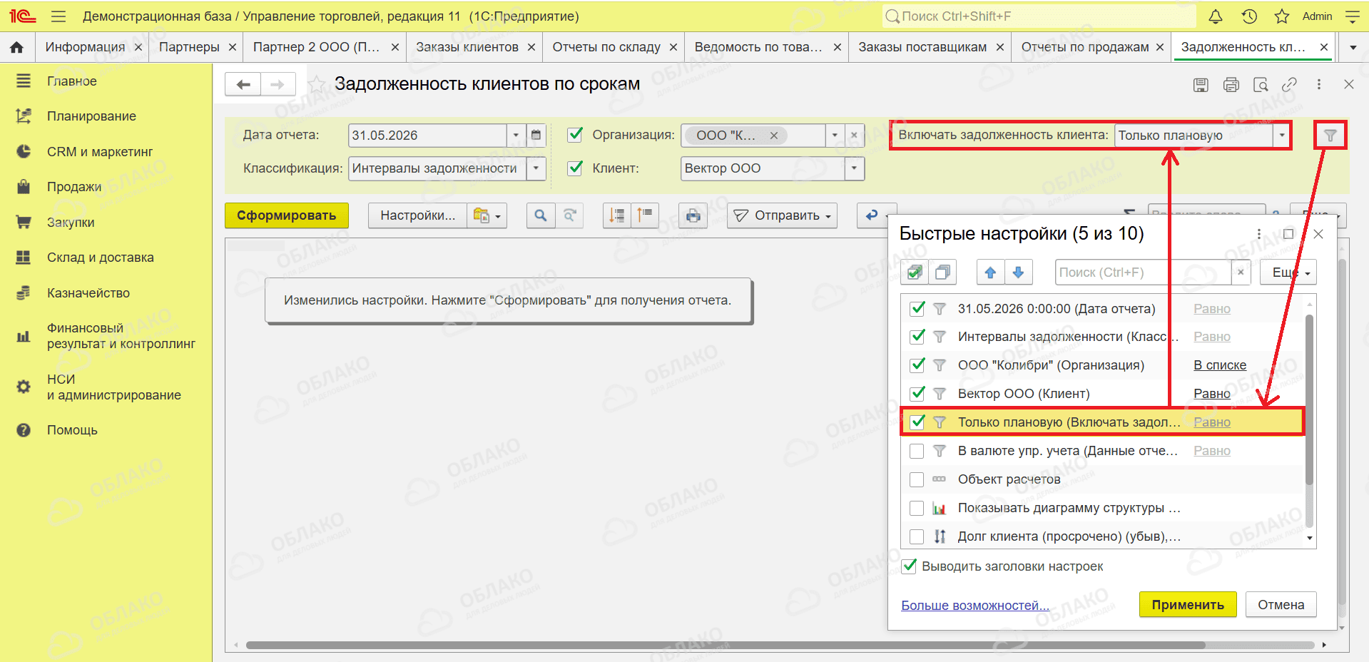The height and width of the screenshot is (662, 1369).
Task: Open the Еще menu in Quick settings
Action: [1288, 273]
